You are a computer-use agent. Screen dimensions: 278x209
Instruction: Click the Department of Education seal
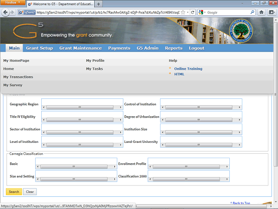click(241, 31)
